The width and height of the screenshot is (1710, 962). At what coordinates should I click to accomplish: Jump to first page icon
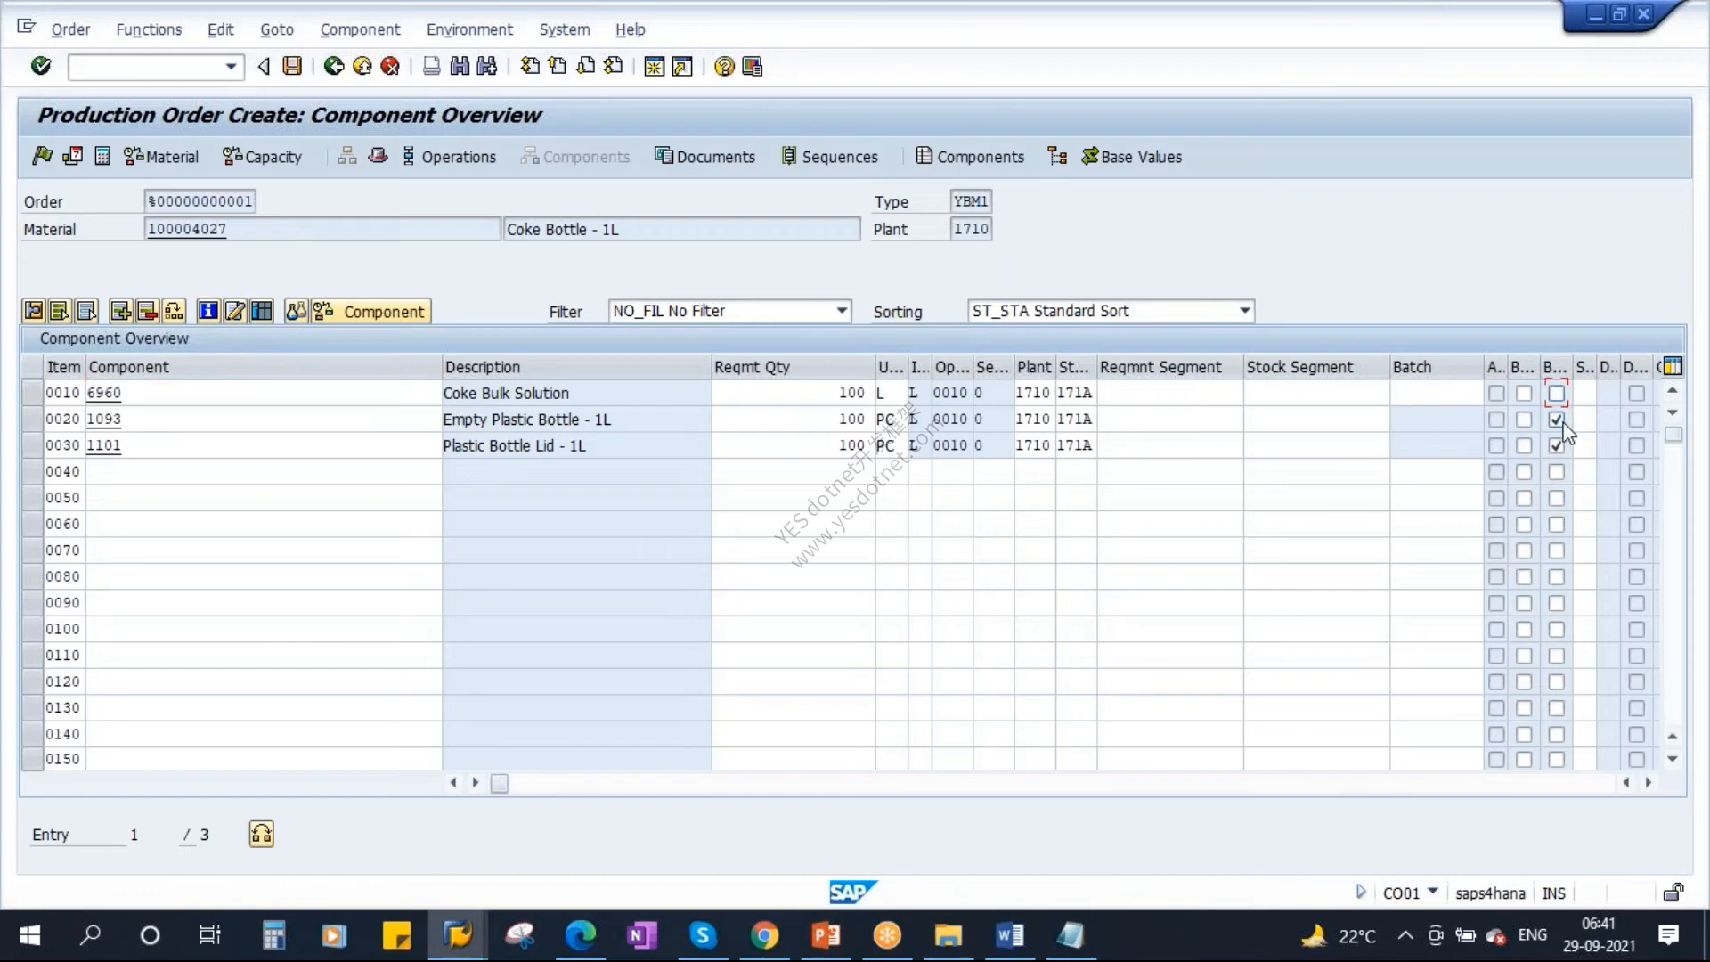(x=530, y=66)
